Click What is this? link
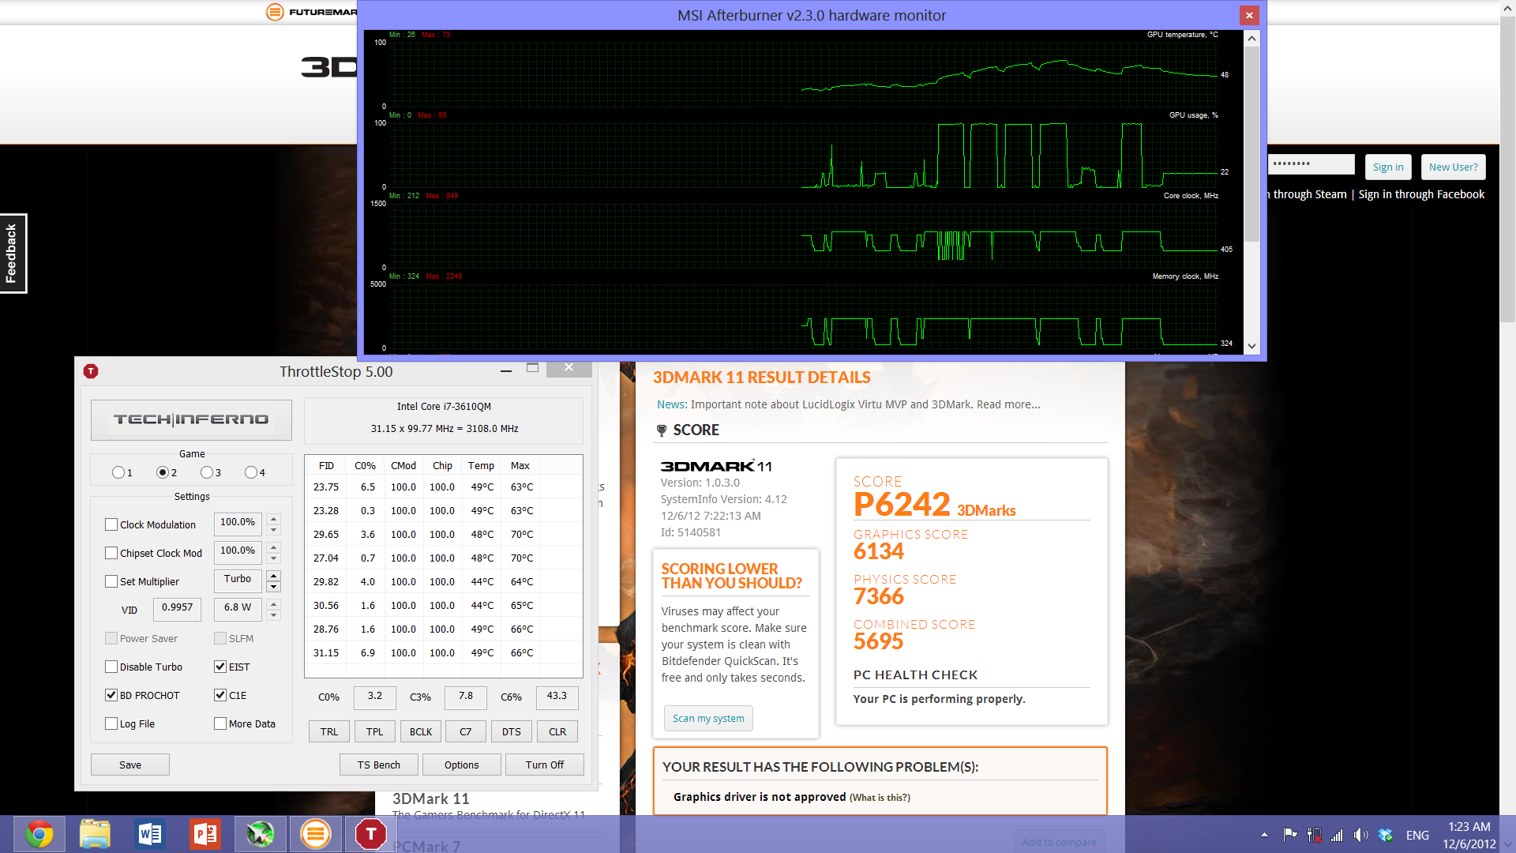Screen dimensions: 1516x853 pyautogui.click(x=880, y=798)
